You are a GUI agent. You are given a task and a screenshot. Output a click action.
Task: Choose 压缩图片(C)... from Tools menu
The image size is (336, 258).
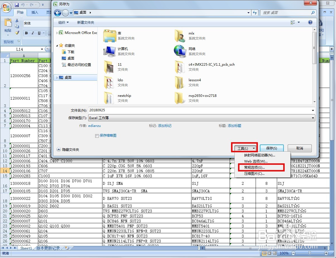263,174
